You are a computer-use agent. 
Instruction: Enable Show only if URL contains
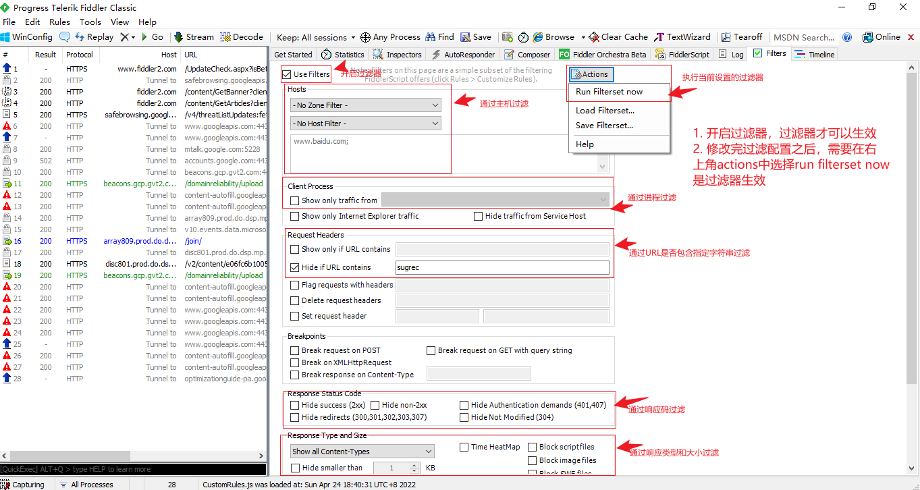(294, 249)
